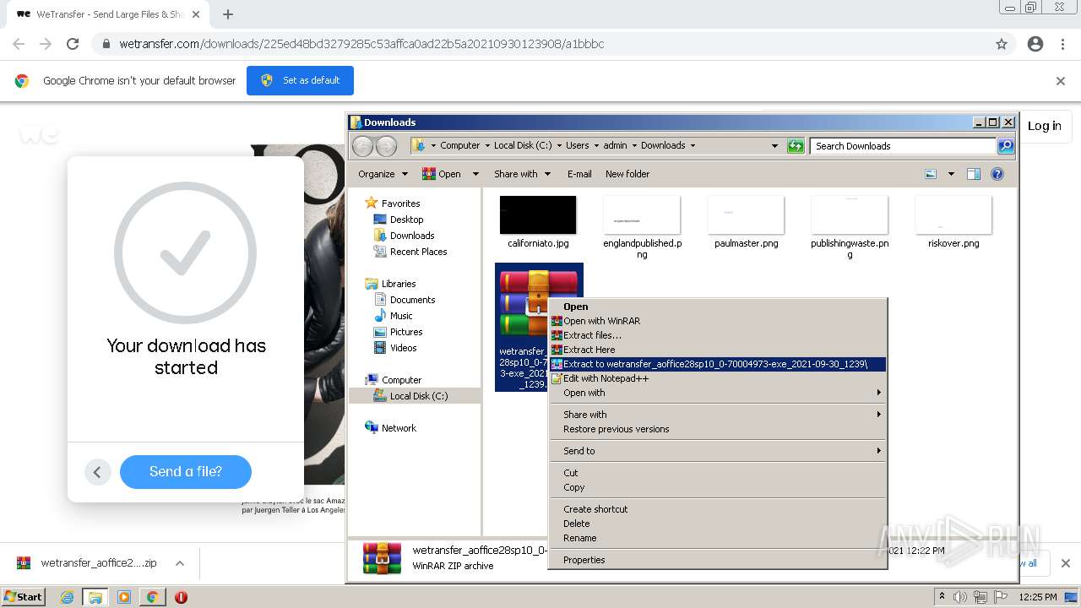Open a new Chrome tab
This screenshot has height=608, width=1081.
(x=228, y=14)
